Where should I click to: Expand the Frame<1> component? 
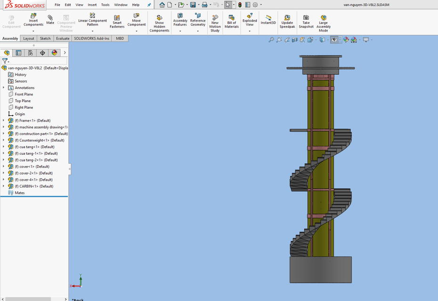(x=4, y=120)
